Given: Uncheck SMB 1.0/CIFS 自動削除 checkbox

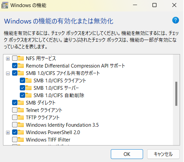Looking at the screenshot, I should click(22, 95).
